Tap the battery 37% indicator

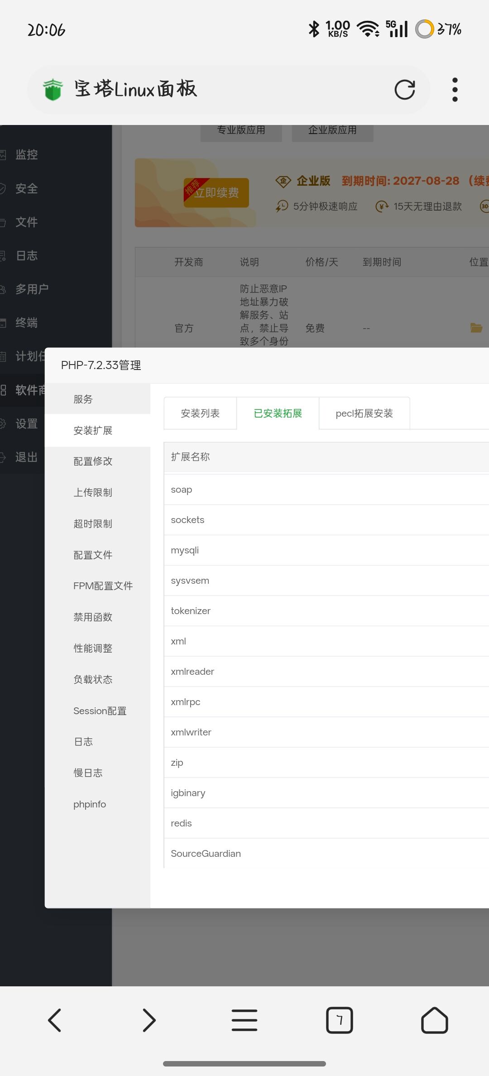(438, 29)
